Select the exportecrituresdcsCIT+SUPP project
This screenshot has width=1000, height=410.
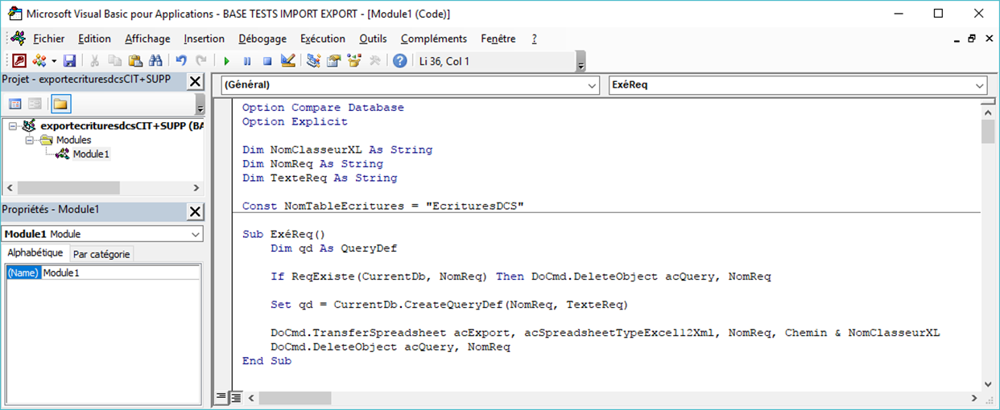click(x=121, y=126)
